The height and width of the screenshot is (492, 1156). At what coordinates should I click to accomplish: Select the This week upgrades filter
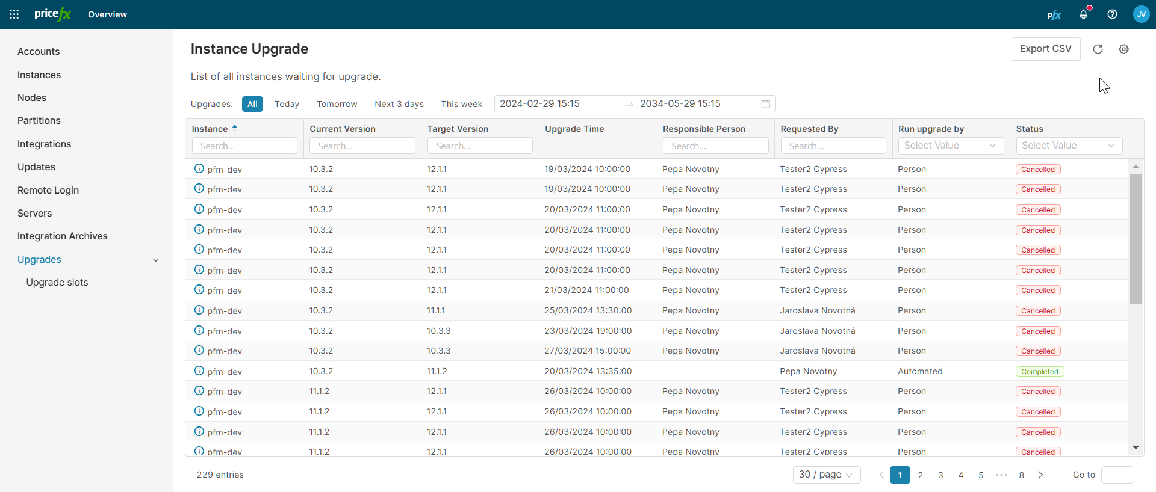click(x=461, y=104)
